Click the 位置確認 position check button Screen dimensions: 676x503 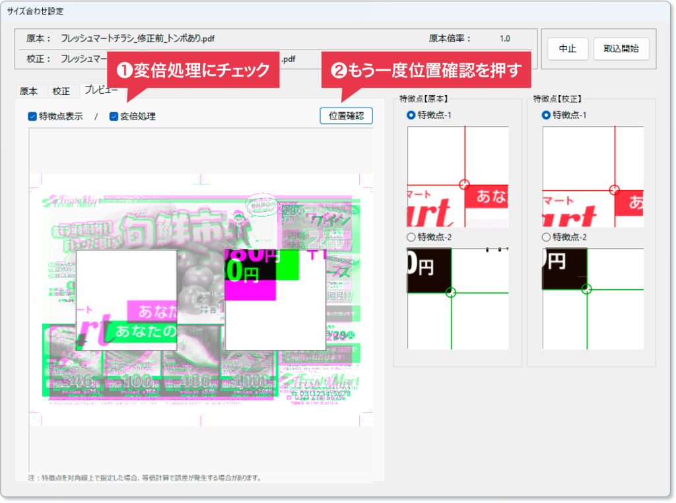pyautogui.click(x=346, y=116)
